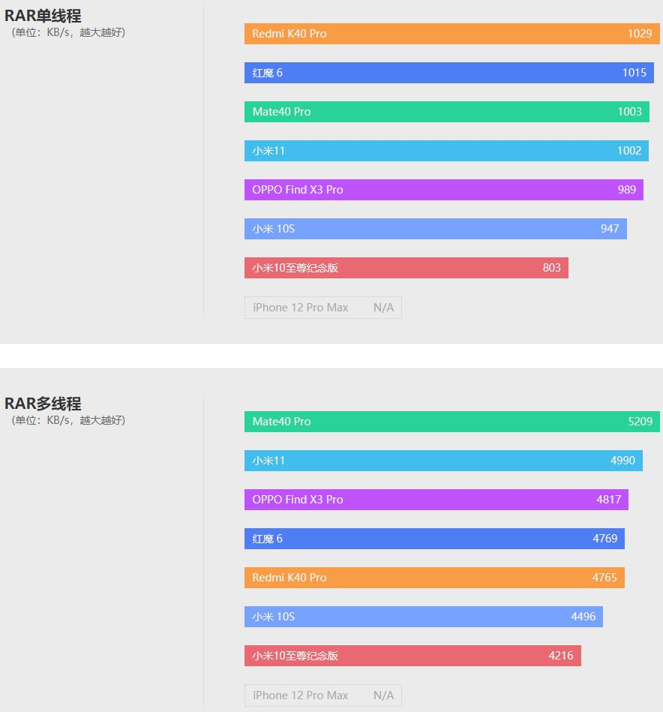The width and height of the screenshot is (663, 712).
Task: Click the Mate40 Pro bar showing 1003
Action: [447, 112]
